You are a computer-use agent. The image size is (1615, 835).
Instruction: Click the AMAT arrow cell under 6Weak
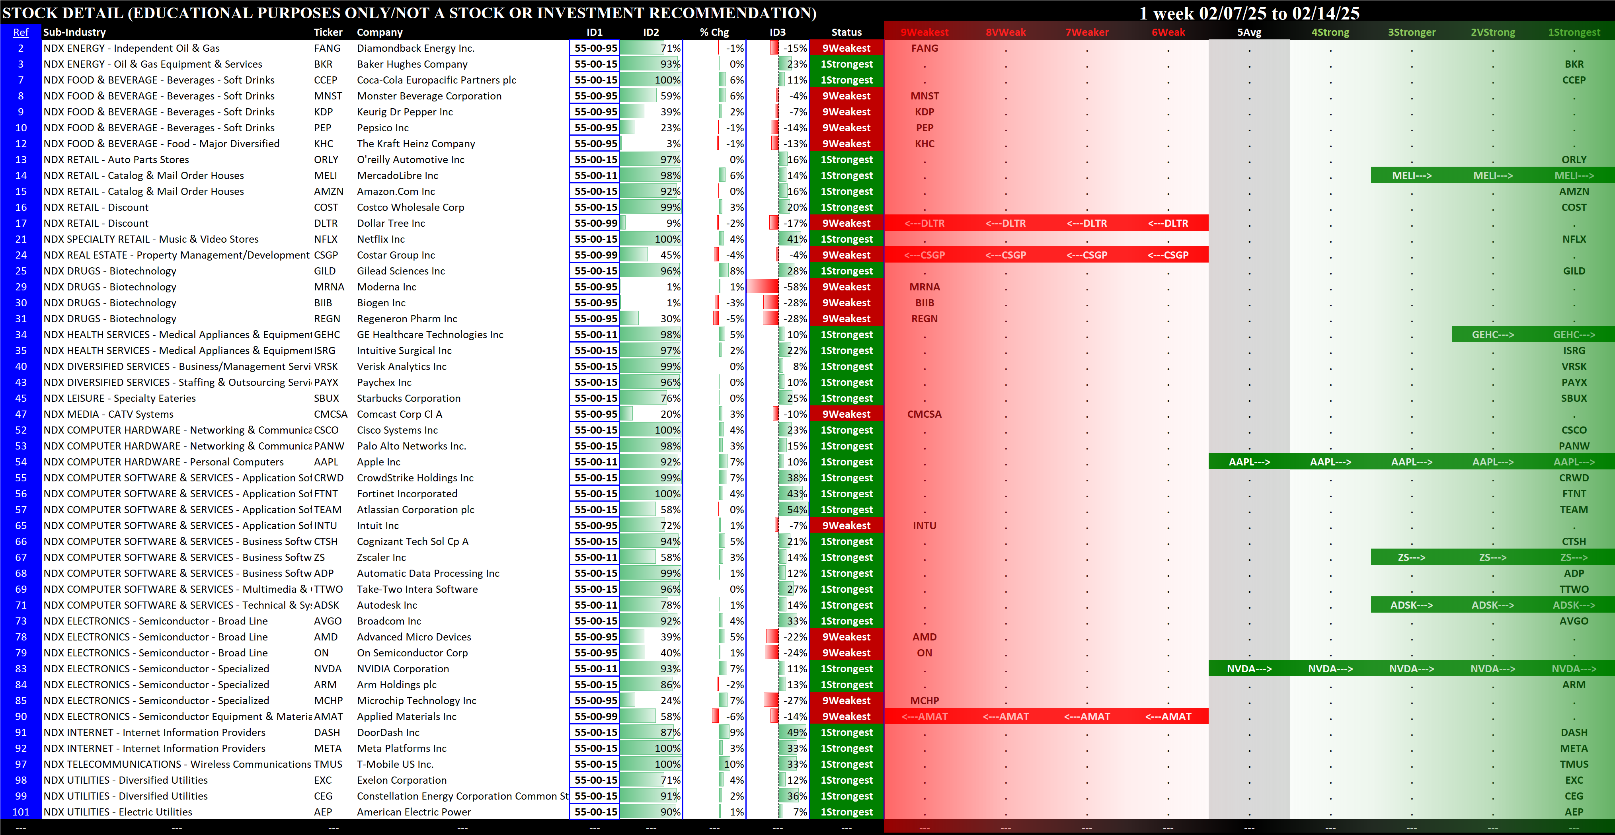(x=1168, y=716)
